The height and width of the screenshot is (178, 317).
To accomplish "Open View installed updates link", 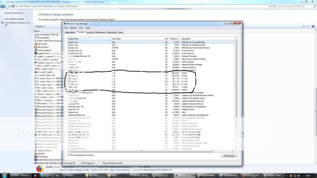I will 14,19.
